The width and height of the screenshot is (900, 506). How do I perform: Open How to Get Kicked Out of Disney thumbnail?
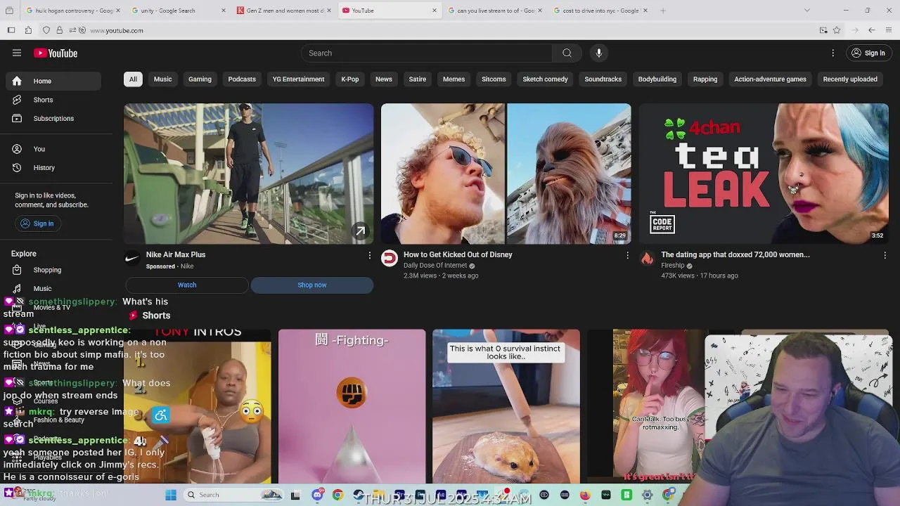(x=506, y=174)
